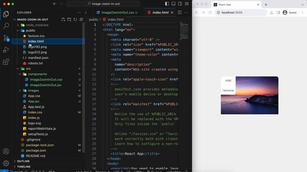This screenshot has width=307, height=172.
Task: Toggle the secondary side bar layout icon
Action: click(x=180, y=4)
